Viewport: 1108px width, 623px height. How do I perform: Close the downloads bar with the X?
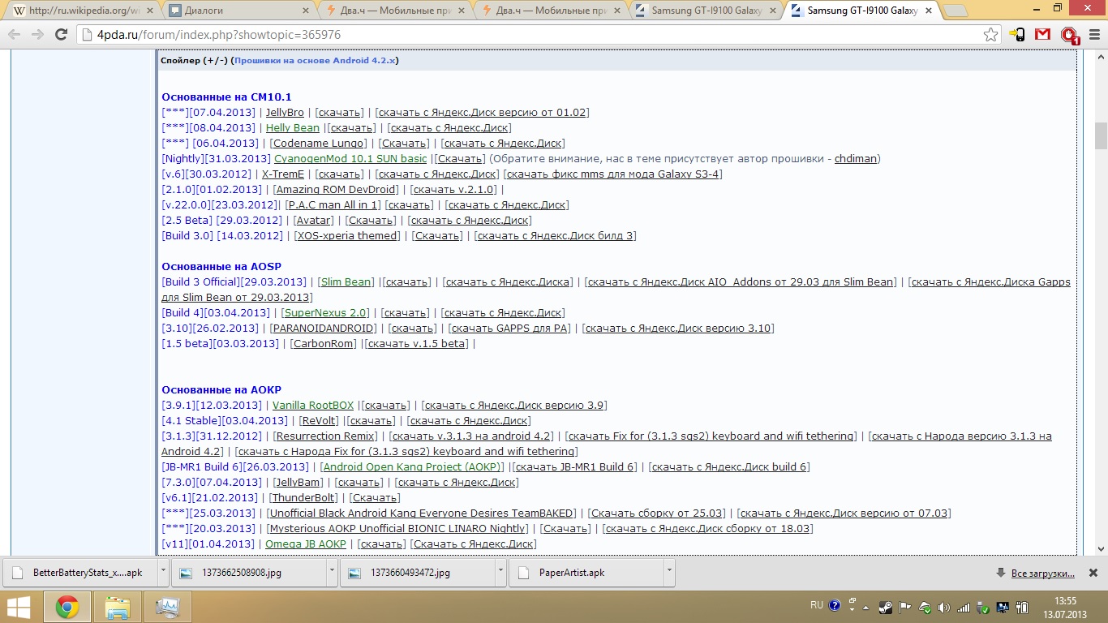click(x=1092, y=574)
